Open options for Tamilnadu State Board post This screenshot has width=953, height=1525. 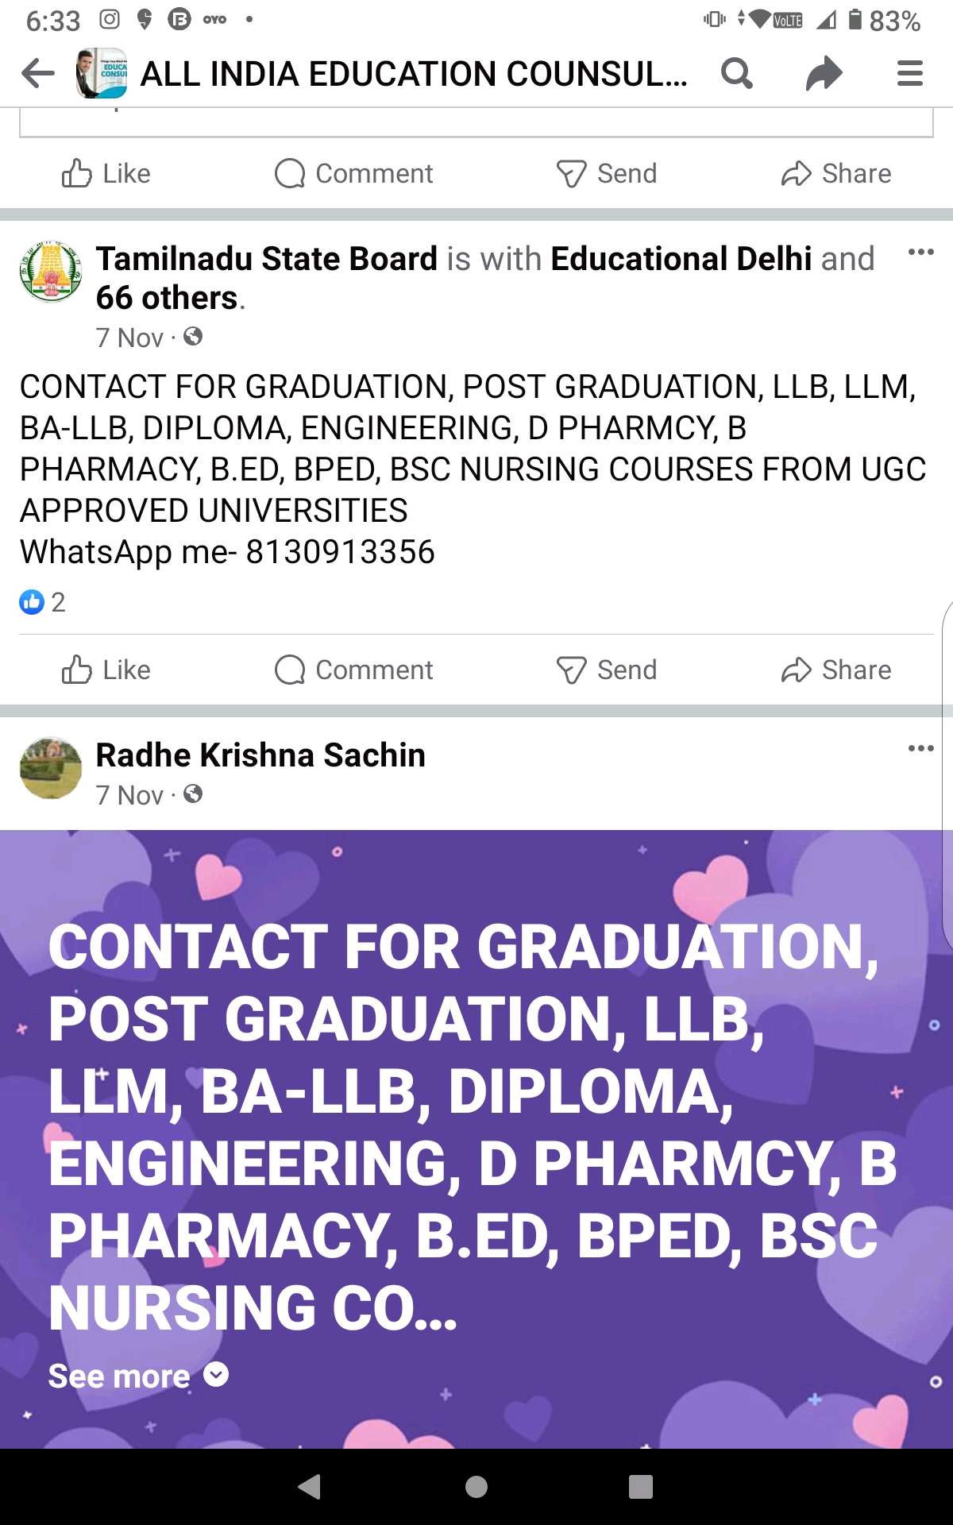pyautogui.click(x=920, y=253)
